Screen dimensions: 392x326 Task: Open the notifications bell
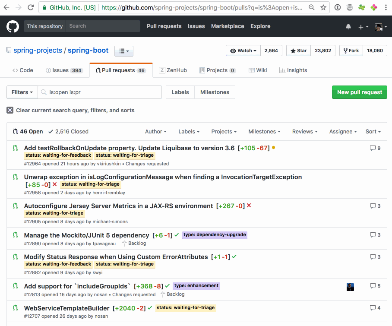[348, 26]
